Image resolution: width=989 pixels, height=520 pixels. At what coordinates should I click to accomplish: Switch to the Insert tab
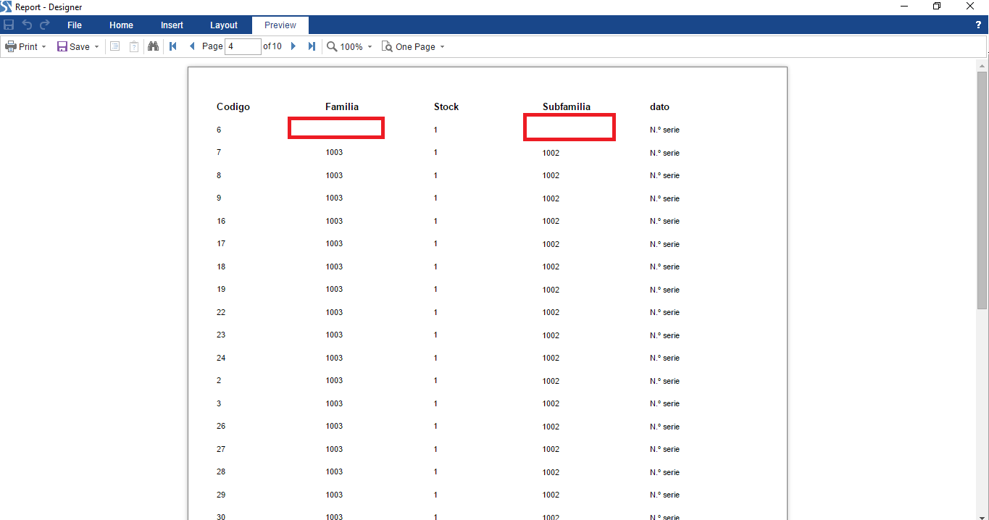(172, 25)
